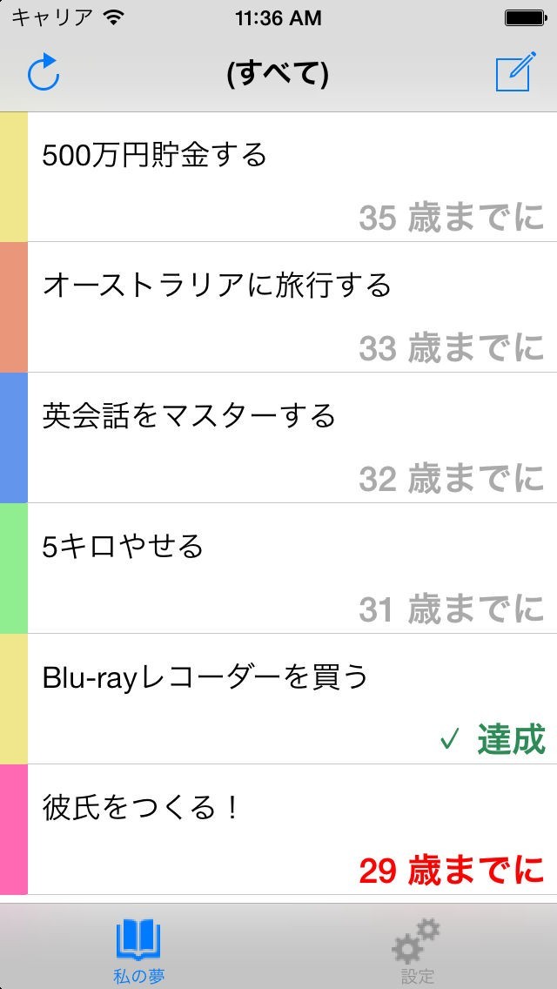Tap the blue color bar on 英会話をマスターする
557x989 pixels.
pyautogui.click(x=14, y=437)
